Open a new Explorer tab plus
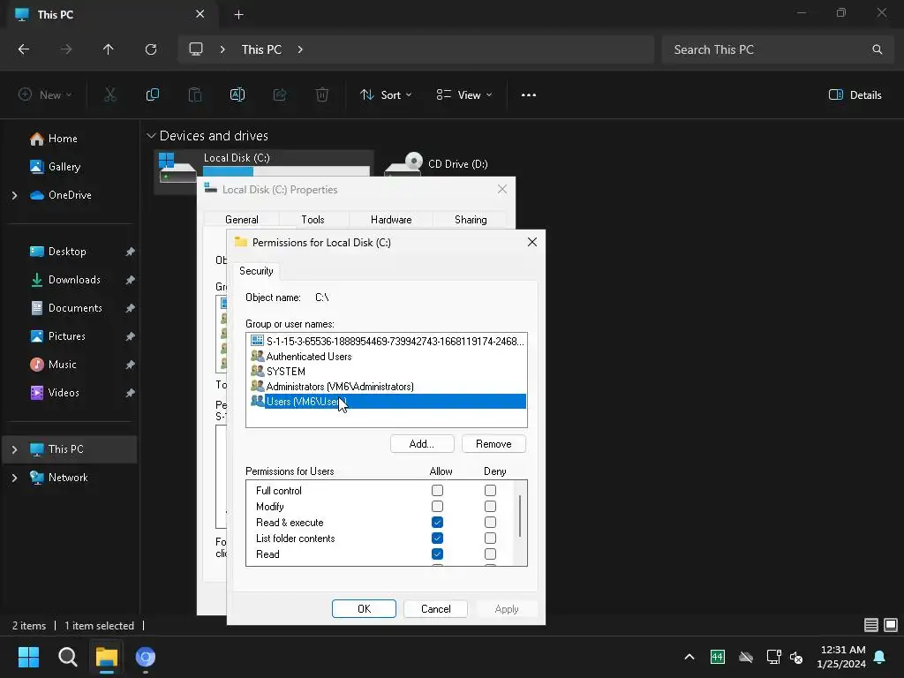 coord(238,15)
